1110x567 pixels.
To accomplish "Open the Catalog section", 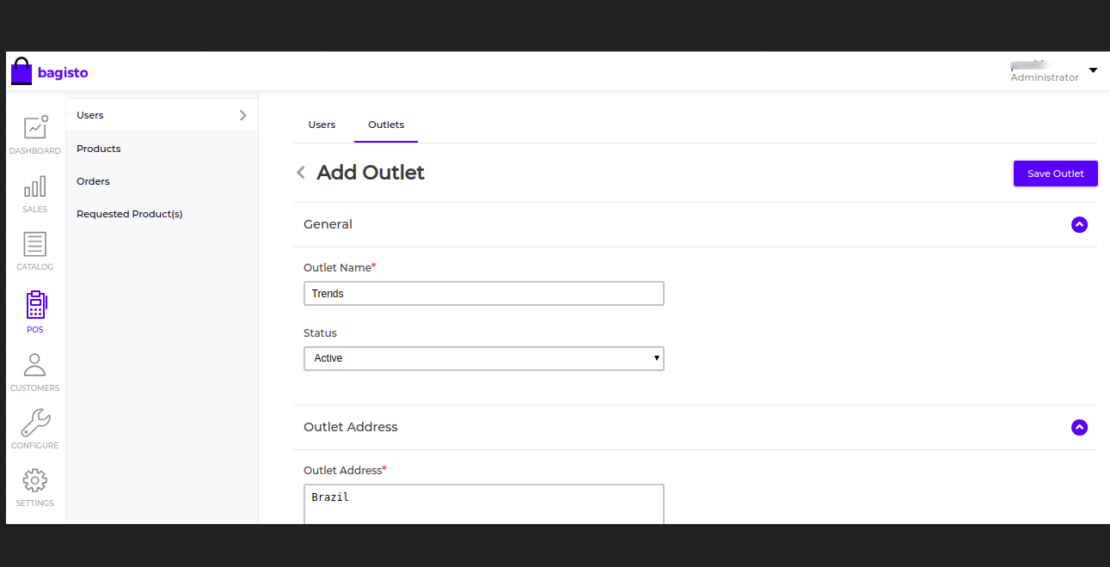I will [x=34, y=251].
